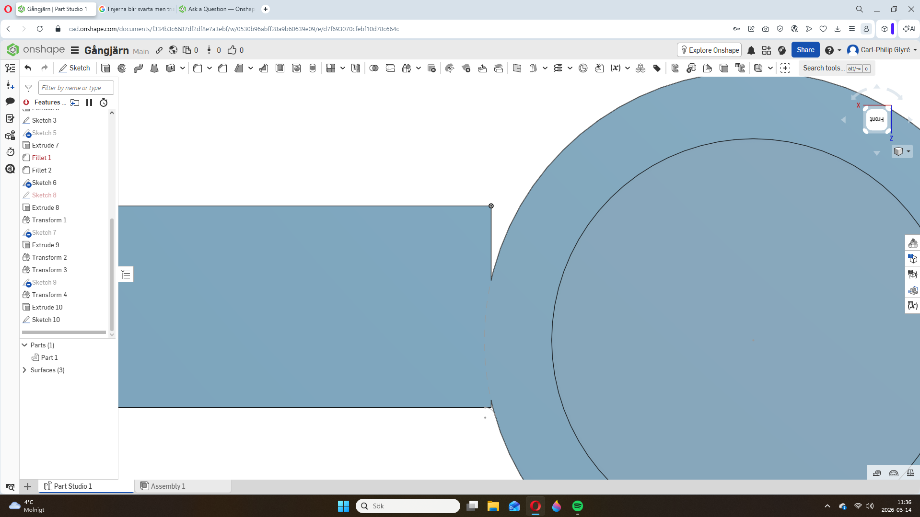Select the Loft tool
920x517 pixels.
point(154,68)
